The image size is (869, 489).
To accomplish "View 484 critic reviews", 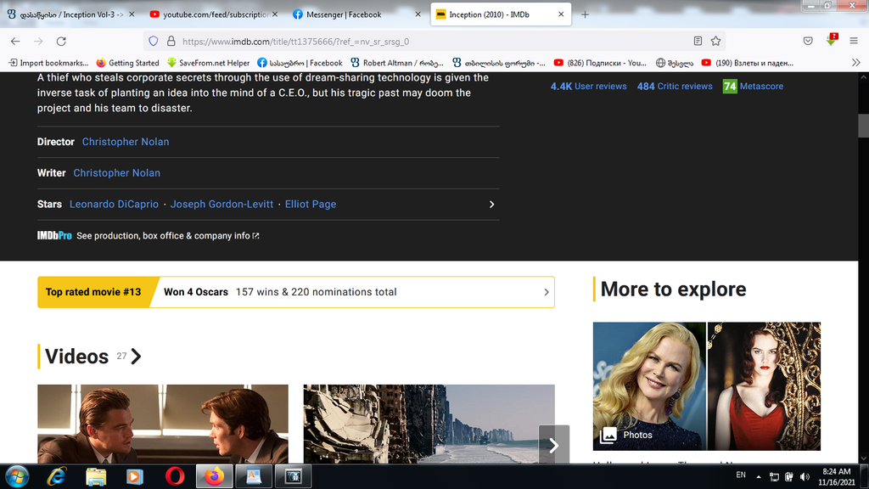I will 675,87.
